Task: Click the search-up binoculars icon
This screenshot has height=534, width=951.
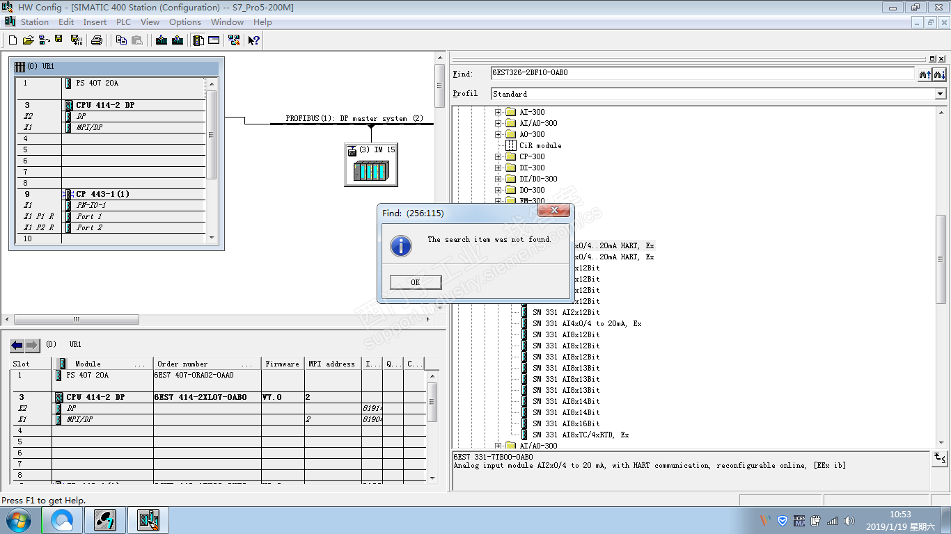Action: point(925,74)
